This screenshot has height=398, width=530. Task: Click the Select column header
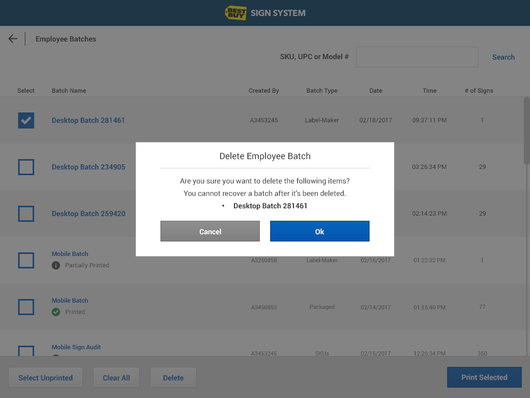pos(26,91)
